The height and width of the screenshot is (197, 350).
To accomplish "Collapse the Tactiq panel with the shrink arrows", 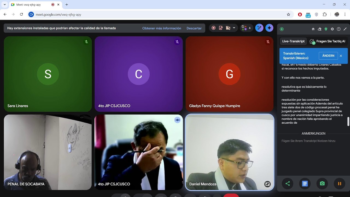I will pyautogui.click(x=345, y=29).
